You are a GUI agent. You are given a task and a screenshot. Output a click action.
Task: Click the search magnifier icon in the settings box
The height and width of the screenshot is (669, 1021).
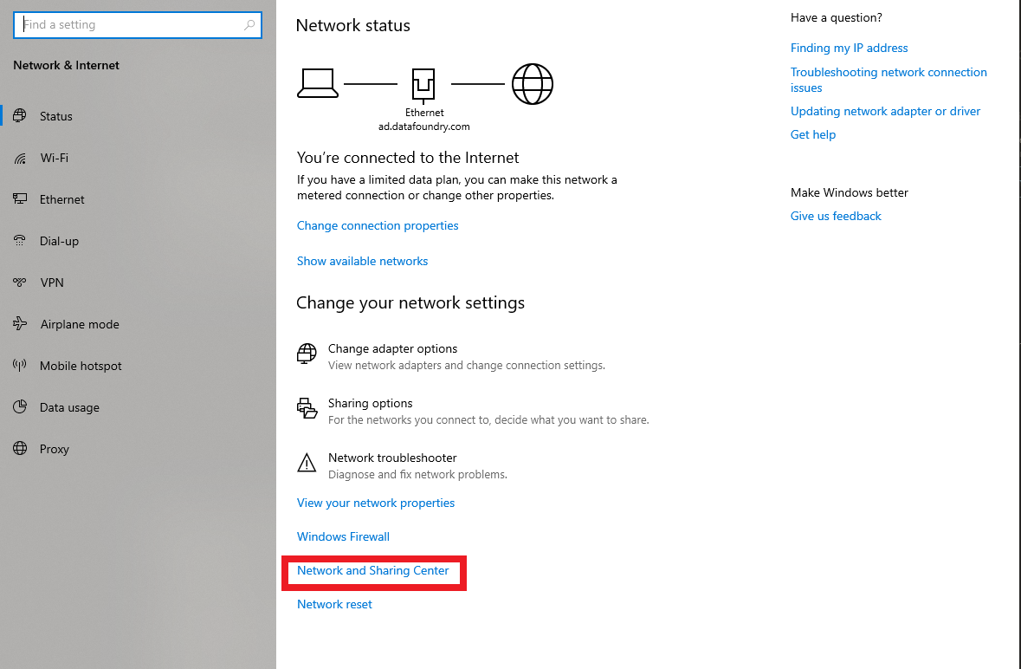(249, 25)
